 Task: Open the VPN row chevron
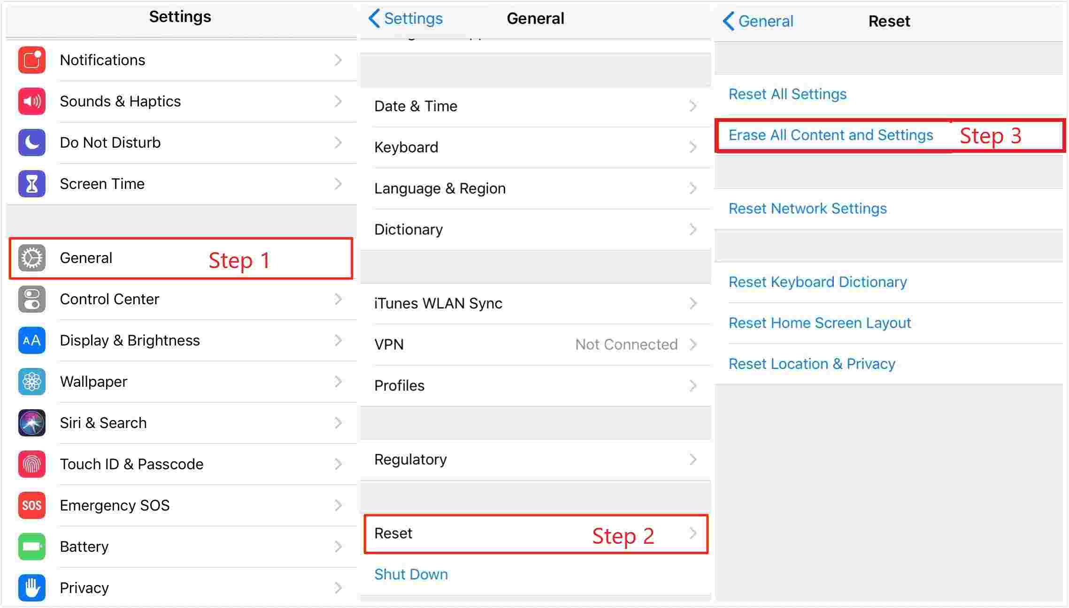(693, 345)
